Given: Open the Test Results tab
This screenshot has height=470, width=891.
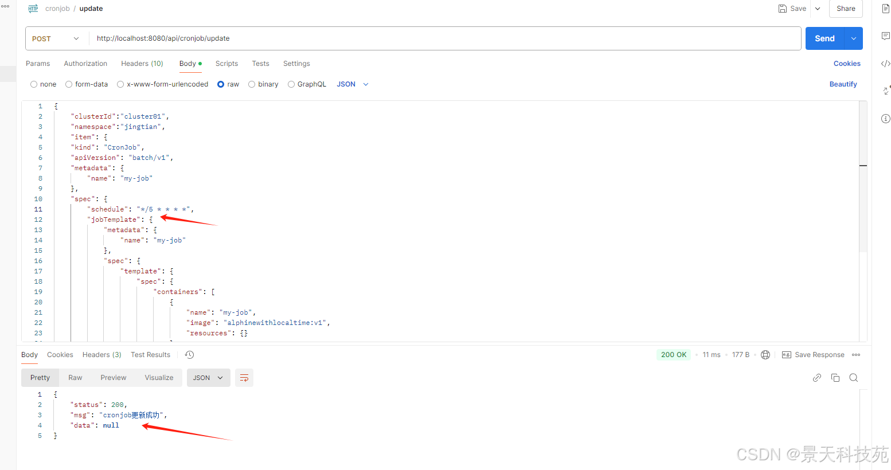Looking at the screenshot, I should (x=150, y=355).
